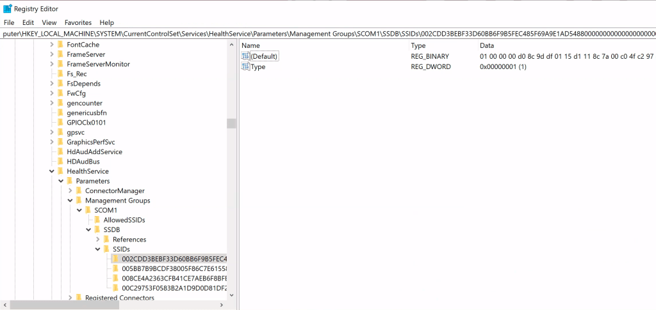Select the FrameServerMonitor key
This screenshot has height=310, width=656.
[98, 65]
